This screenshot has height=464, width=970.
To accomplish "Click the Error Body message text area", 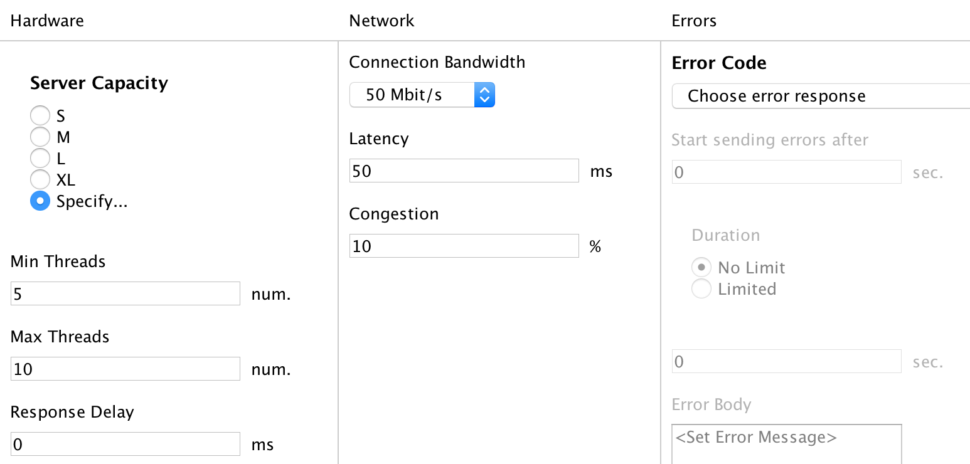I will pos(787,444).
